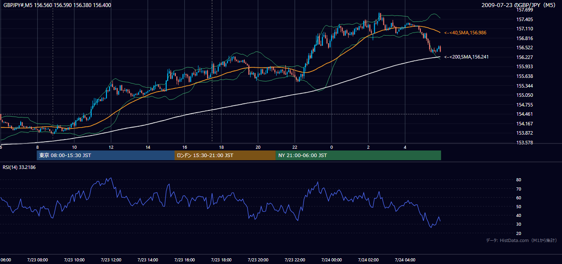Click the 7/23 22:00 time label
This screenshot has height=264, width=562.
(x=295, y=260)
